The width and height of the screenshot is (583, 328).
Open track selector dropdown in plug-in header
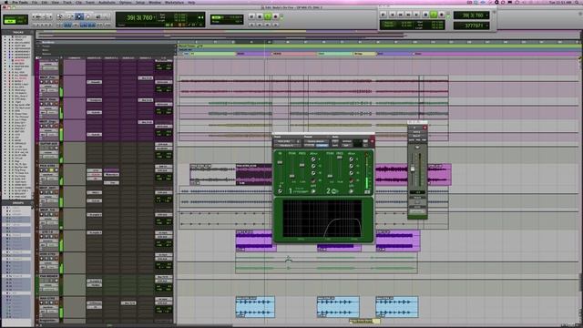click(x=283, y=141)
